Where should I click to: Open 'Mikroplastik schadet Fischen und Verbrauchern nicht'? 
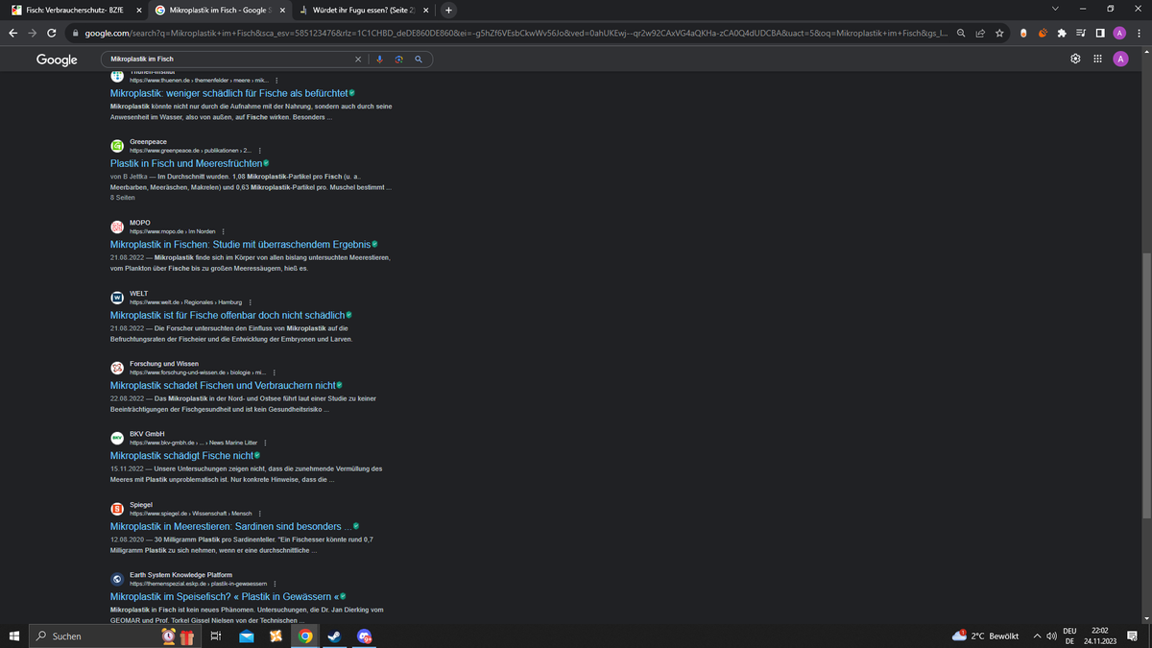(x=223, y=386)
